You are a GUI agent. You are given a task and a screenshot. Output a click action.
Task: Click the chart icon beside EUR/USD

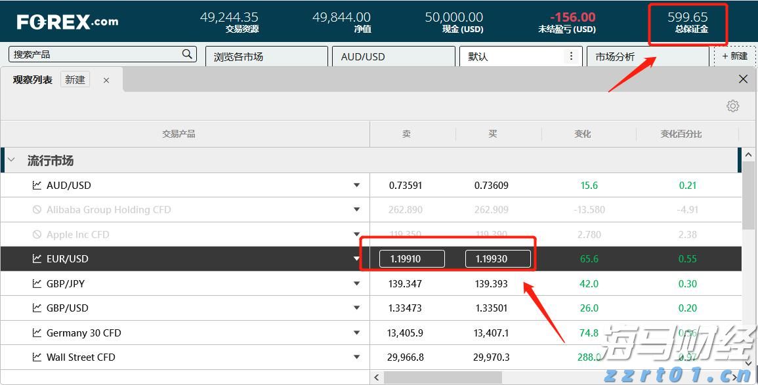click(37, 258)
